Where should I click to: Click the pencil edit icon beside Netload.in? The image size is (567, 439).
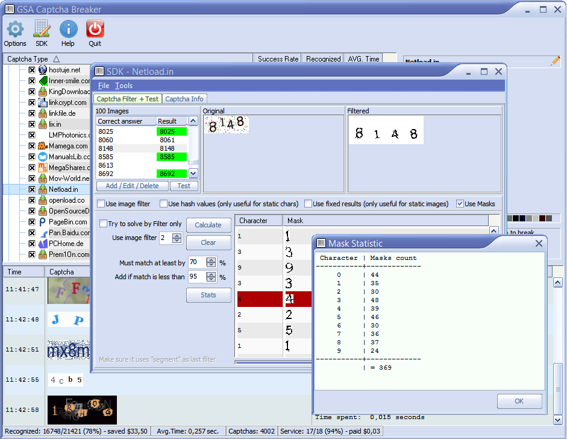coord(556,61)
